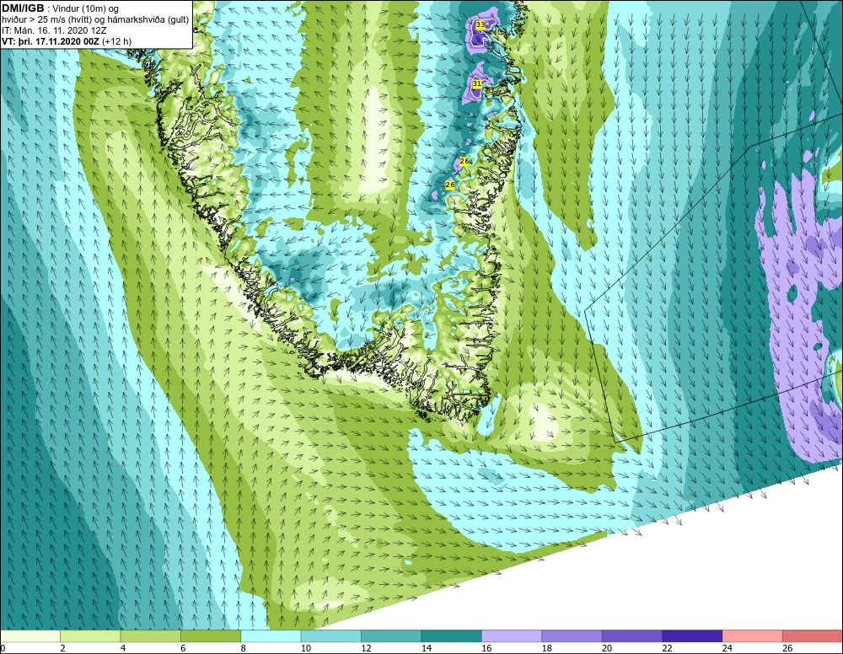Select the 10-12 m/s cyan legend swatch
Image resolution: width=843 pixels, height=654 pixels.
[x=331, y=636]
